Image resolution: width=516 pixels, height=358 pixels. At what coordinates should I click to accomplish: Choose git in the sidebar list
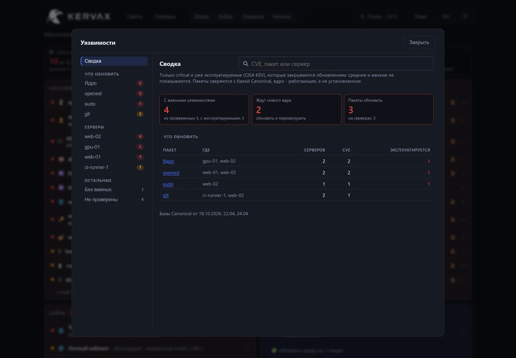[x=114, y=114]
